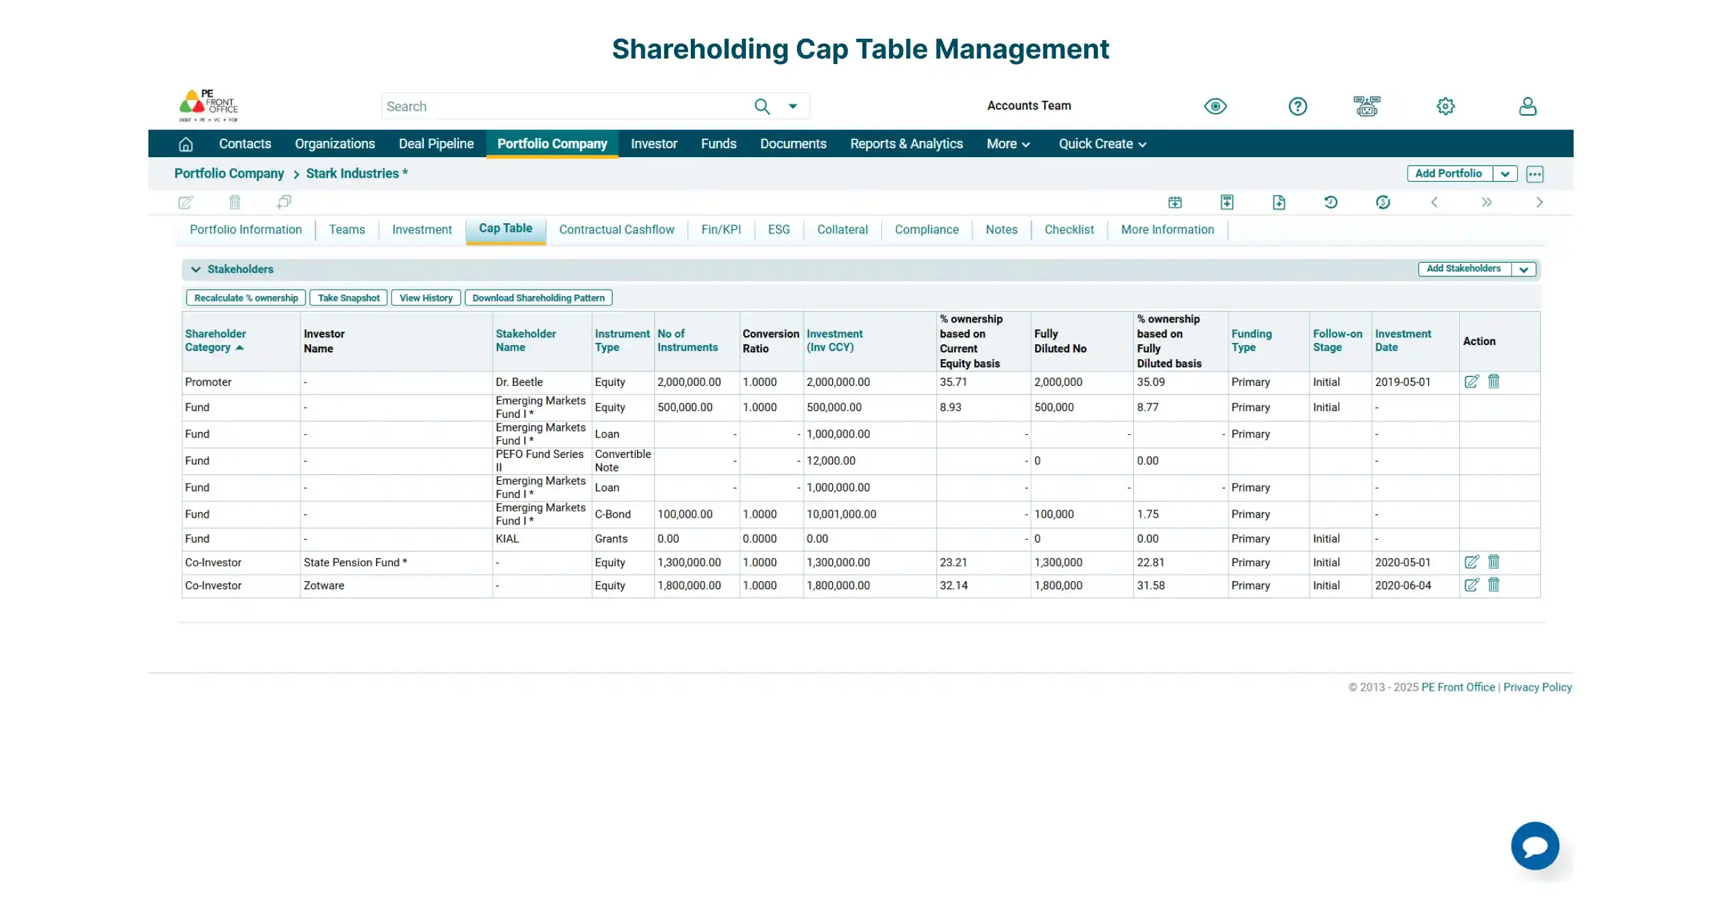This screenshot has height=905, width=1722.
Task: Click the add file document icon
Action: pyautogui.click(x=1279, y=202)
